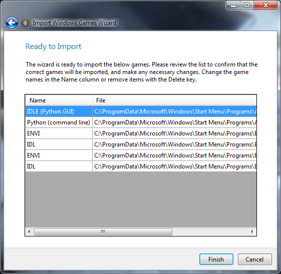Click the right scroll arrow of the list
Image resolution: width=281 pixels, height=274 pixels.
pos(252,232)
